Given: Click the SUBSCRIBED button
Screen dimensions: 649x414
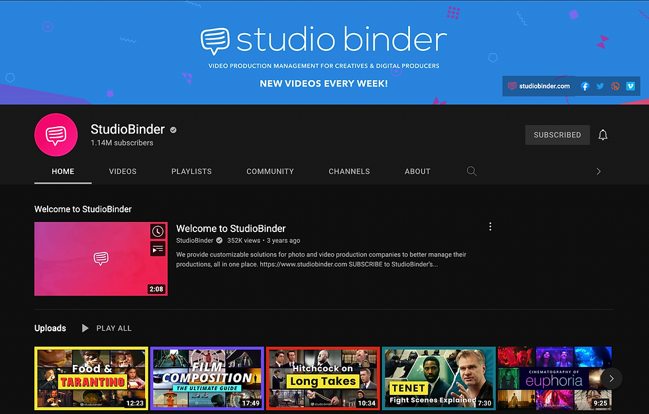Looking at the screenshot, I should pyautogui.click(x=557, y=135).
